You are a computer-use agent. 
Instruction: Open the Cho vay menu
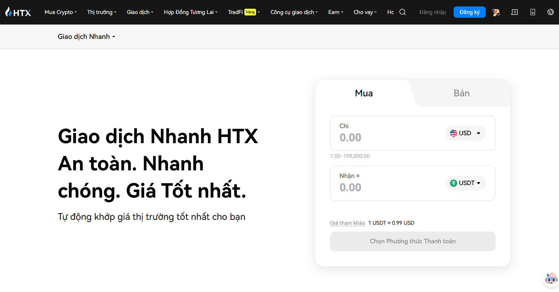tap(365, 12)
